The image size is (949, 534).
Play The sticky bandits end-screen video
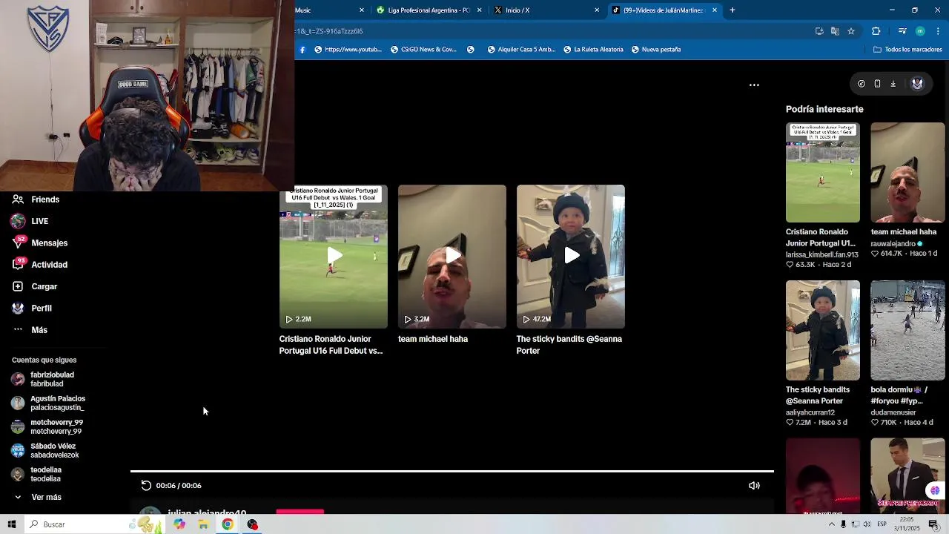(x=570, y=256)
